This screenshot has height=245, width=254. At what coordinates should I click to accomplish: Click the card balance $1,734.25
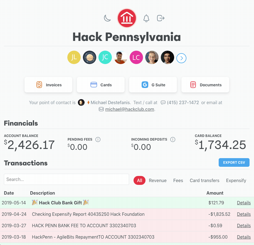coord(220,145)
